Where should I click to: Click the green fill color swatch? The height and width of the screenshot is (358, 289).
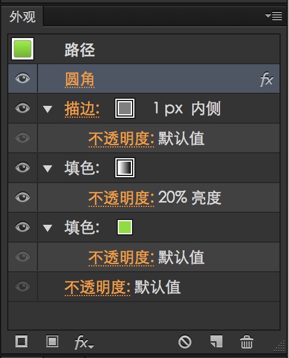pos(125,227)
